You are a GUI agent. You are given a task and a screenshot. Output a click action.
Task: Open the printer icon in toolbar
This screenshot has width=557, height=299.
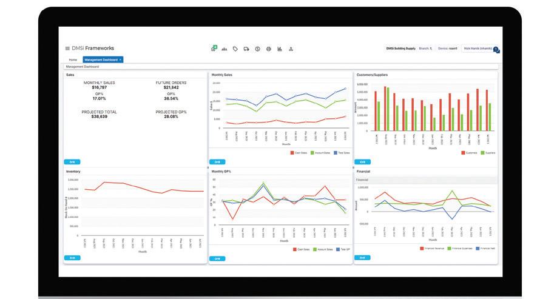tap(269, 49)
